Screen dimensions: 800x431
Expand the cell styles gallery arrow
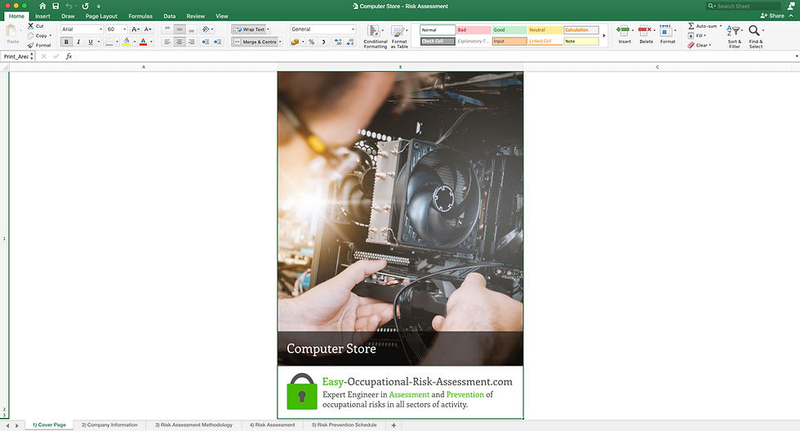[x=604, y=36]
